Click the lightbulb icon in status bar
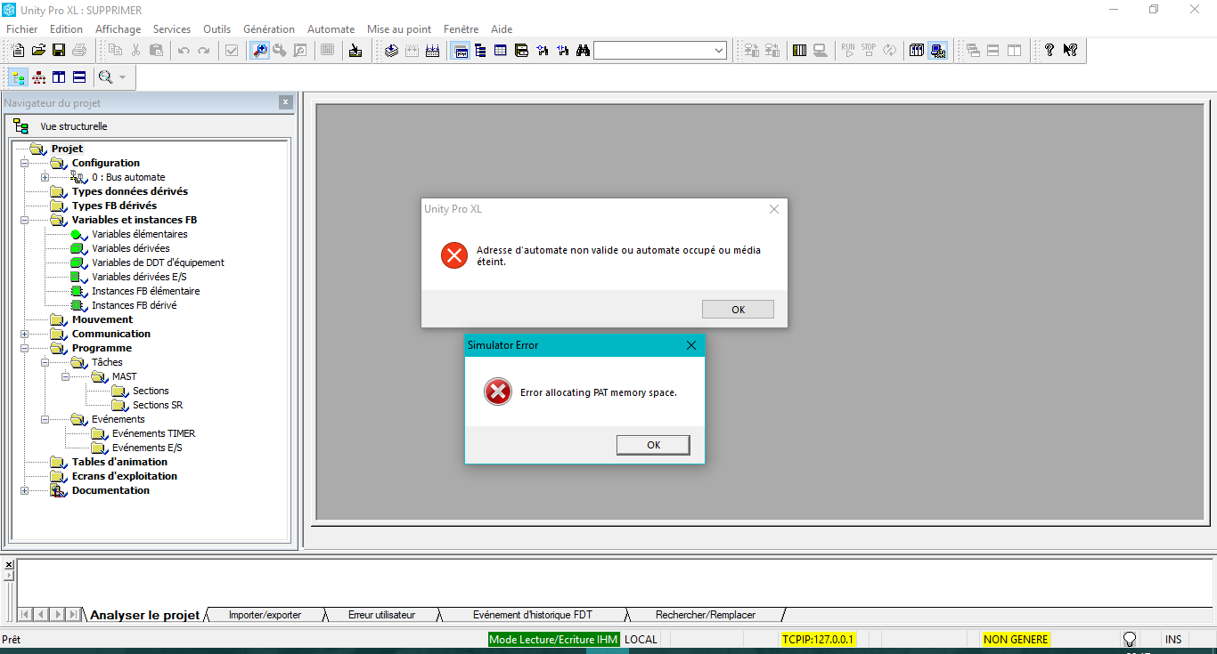Viewport: 1217px width, 654px height. pos(1130,639)
